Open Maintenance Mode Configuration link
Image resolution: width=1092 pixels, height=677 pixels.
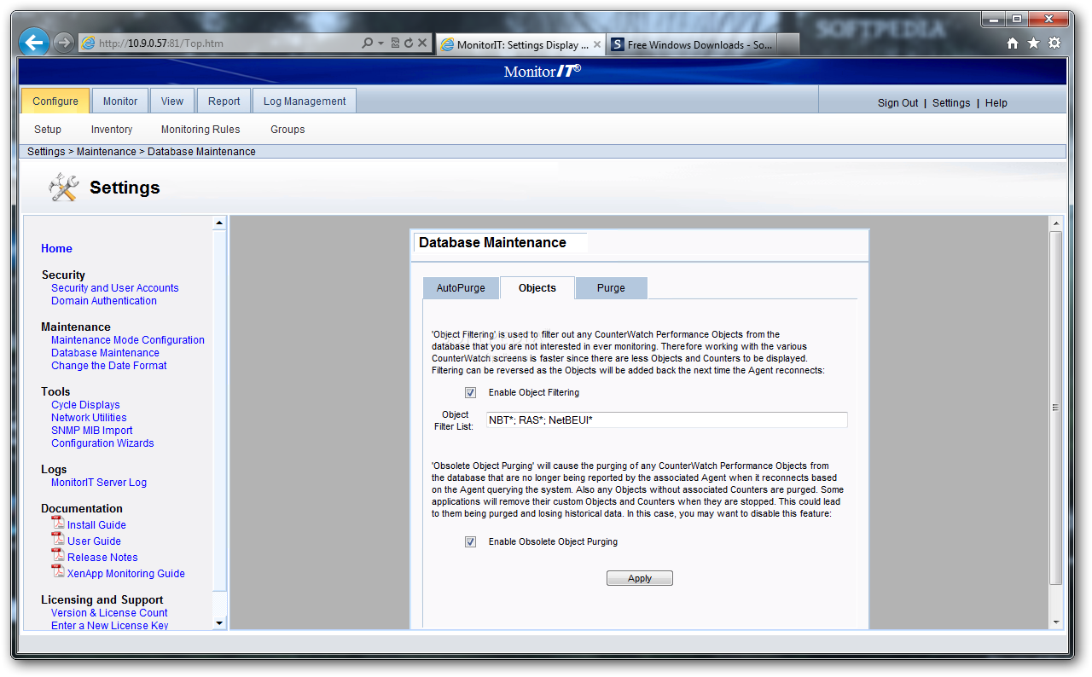pos(128,340)
